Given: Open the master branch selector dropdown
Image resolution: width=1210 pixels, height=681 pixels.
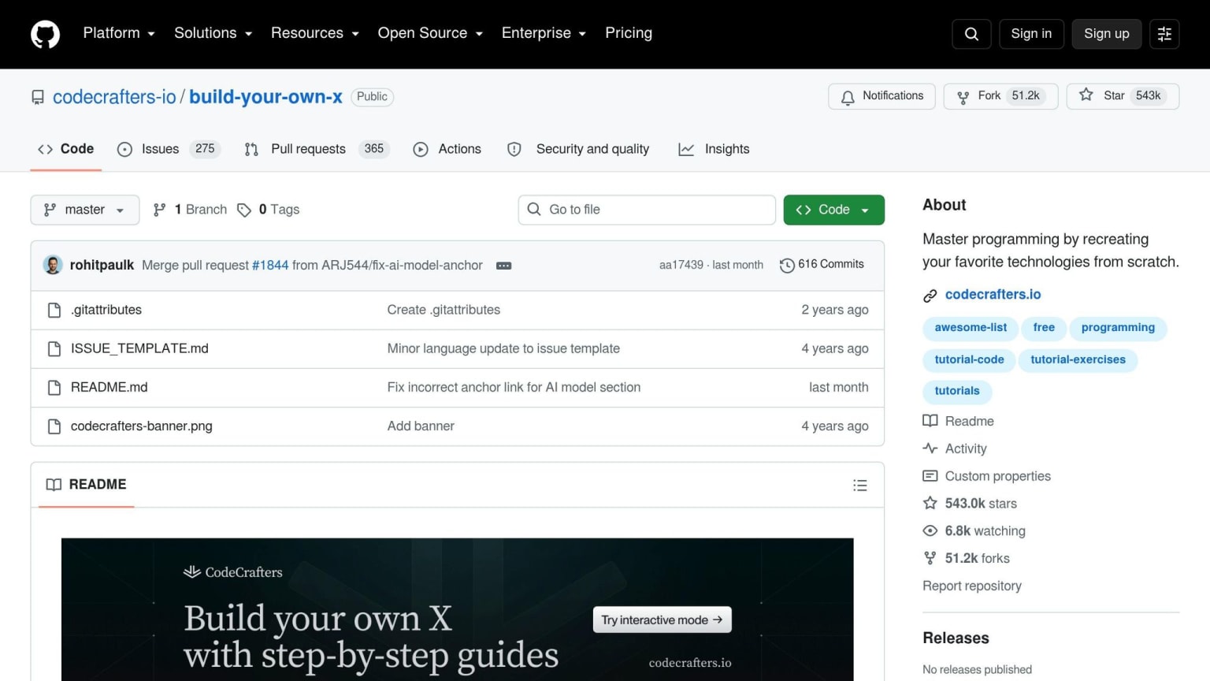Looking at the screenshot, I should 85,210.
